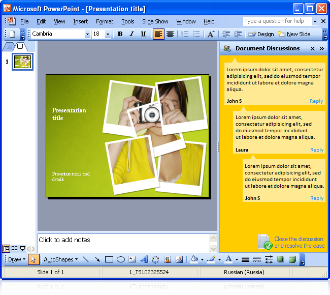The width and height of the screenshot is (330, 295).
Task: Select the Line drawing tool
Action: coord(85,259)
